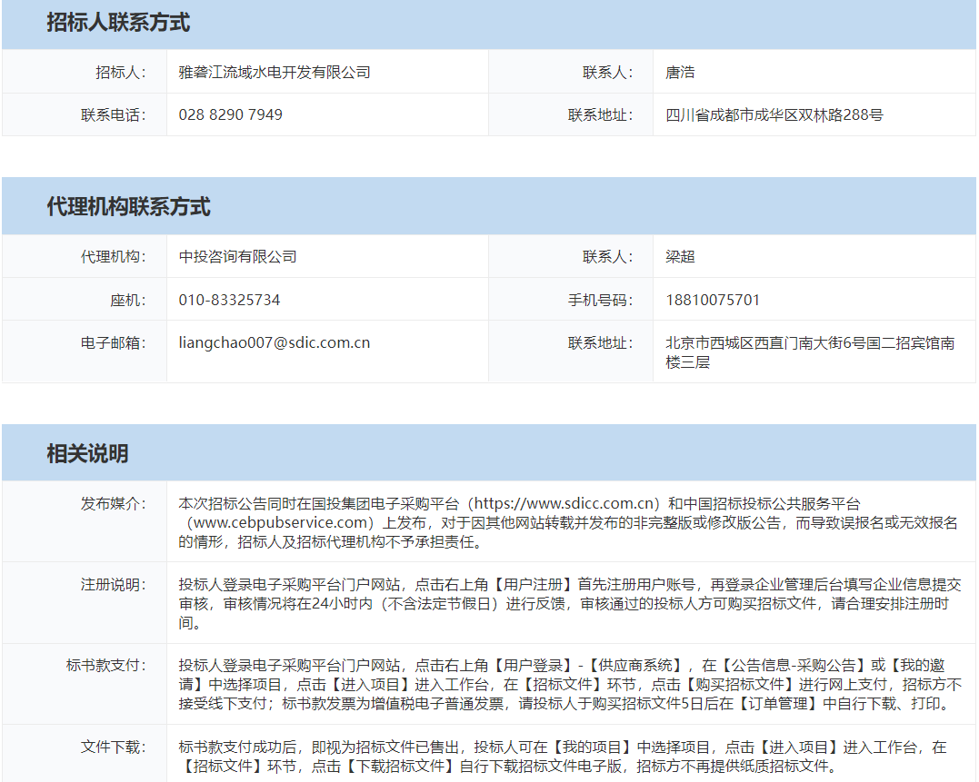
Task: Click the 【用户注册】 text in 注册说明
Action: pos(533,584)
